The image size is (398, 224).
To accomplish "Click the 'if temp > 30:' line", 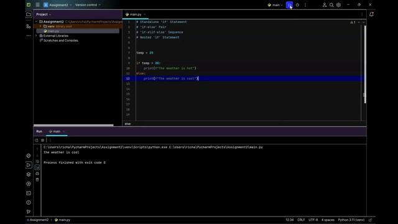I will point(148,63).
